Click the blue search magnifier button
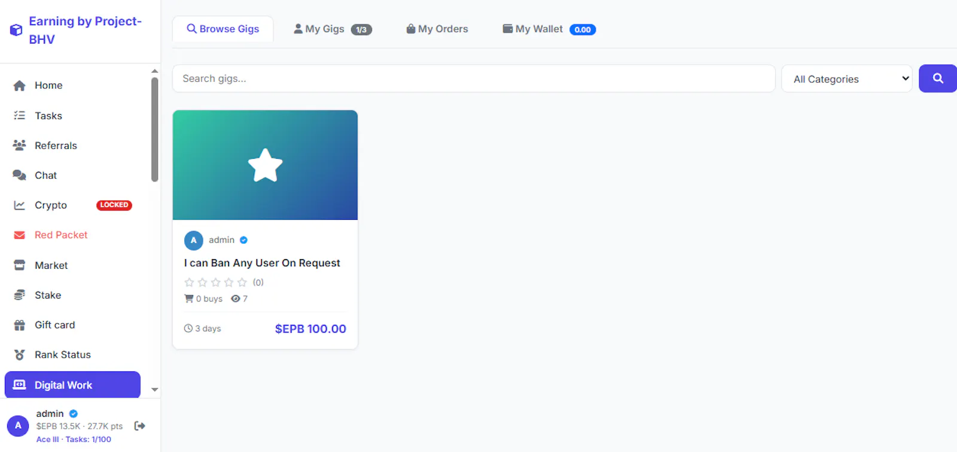 tap(937, 78)
